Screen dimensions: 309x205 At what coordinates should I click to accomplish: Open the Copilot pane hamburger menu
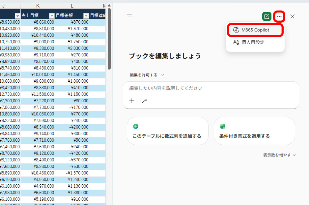[x=129, y=16]
